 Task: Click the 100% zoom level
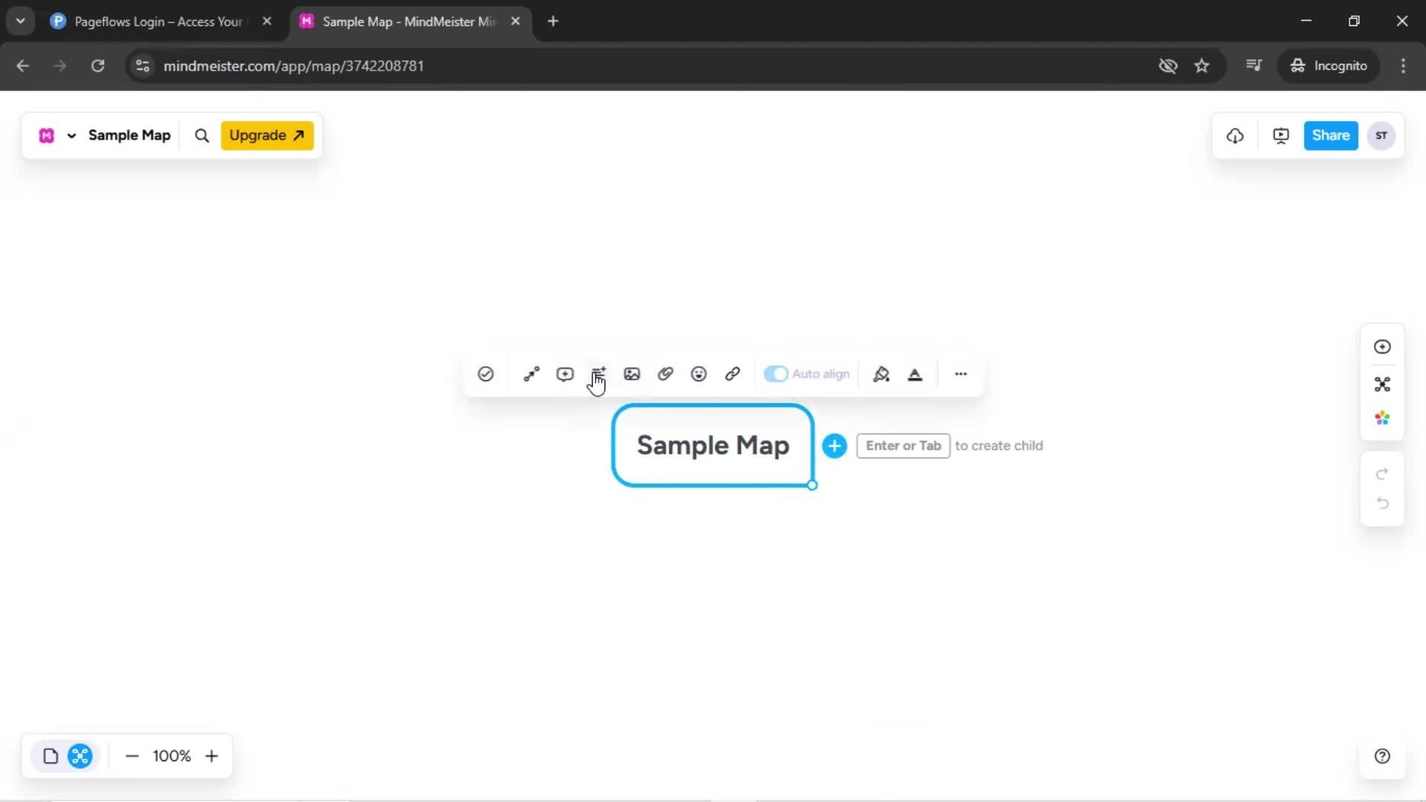click(172, 756)
